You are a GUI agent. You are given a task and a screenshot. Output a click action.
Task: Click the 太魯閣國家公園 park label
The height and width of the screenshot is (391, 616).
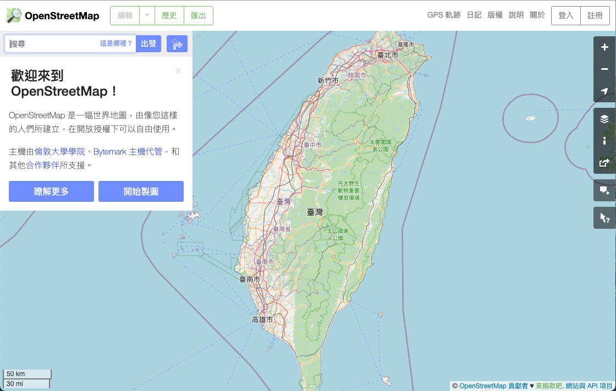(380, 145)
